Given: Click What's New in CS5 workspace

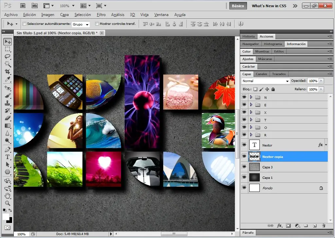Looking at the screenshot, I should click(269, 6).
